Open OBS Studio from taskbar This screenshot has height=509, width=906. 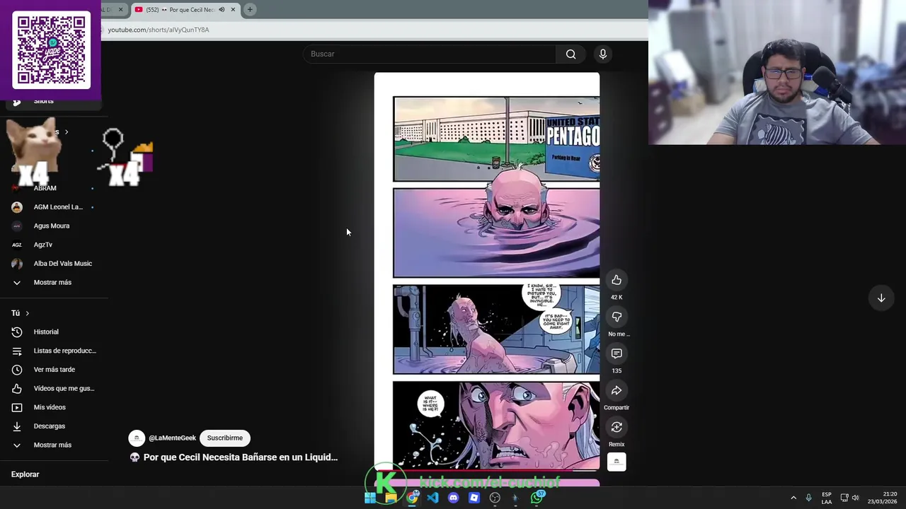tap(495, 498)
